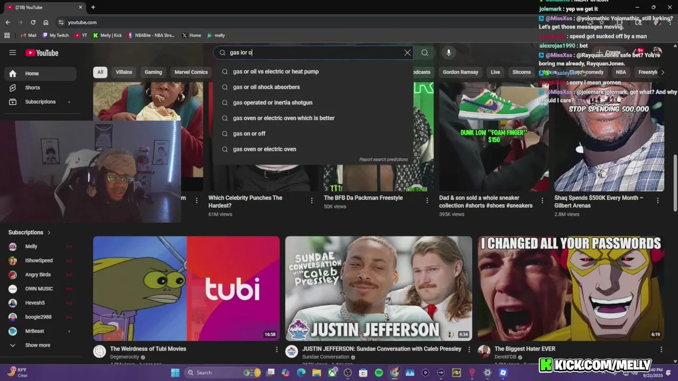This screenshot has height=381, width=678.
Task: Choose suggestion gas or oil shock absorbers
Action: click(313, 87)
